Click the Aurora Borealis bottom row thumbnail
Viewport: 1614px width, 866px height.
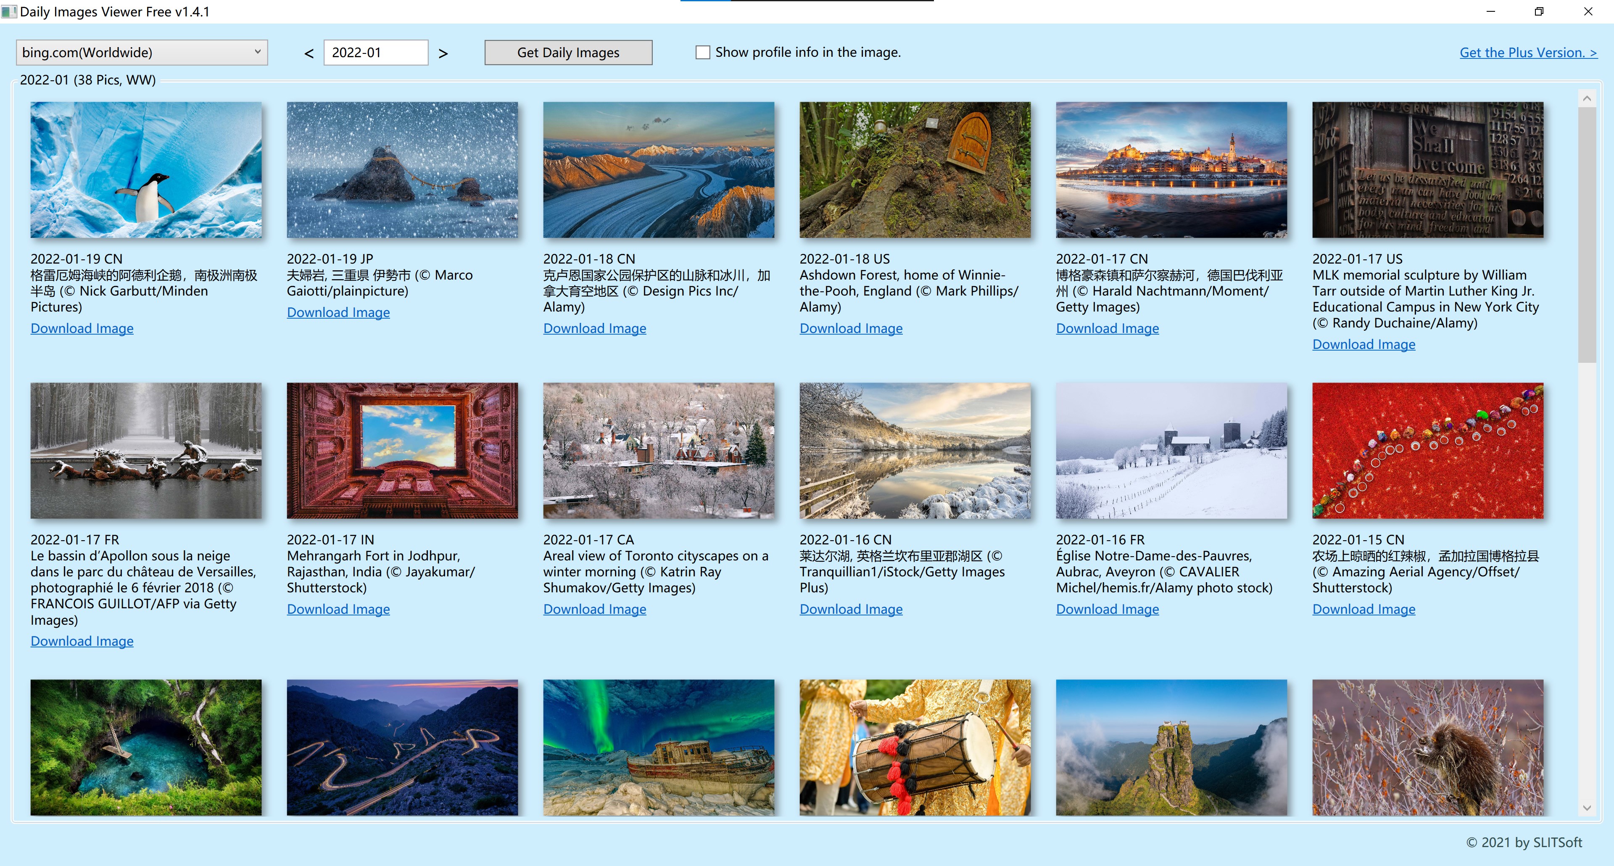coord(659,744)
